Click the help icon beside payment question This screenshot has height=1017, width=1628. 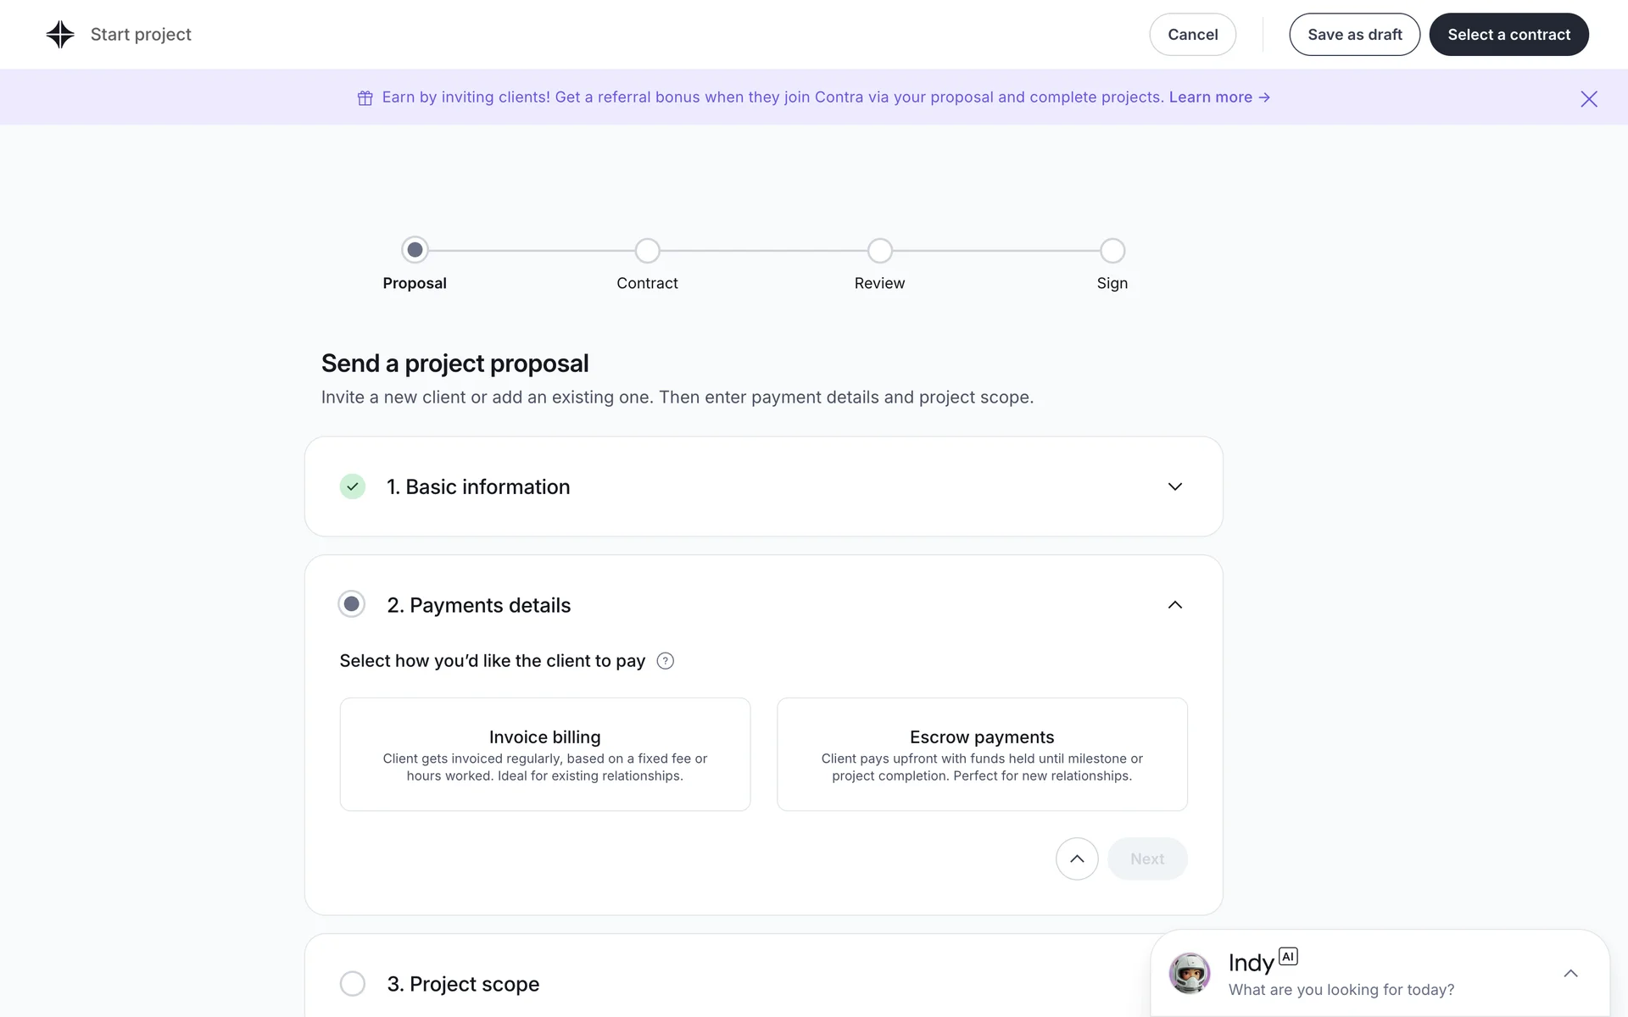coord(666,661)
